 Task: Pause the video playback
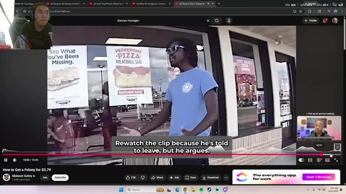tap(6, 160)
